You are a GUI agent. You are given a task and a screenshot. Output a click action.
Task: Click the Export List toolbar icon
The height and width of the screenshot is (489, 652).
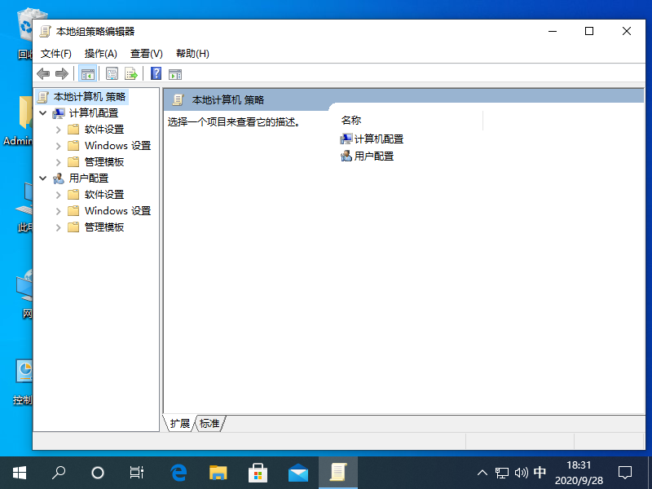pyautogui.click(x=131, y=73)
